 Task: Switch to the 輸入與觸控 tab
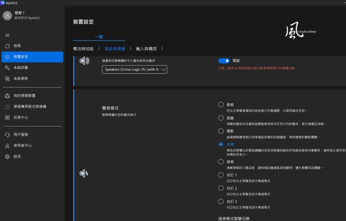point(146,49)
